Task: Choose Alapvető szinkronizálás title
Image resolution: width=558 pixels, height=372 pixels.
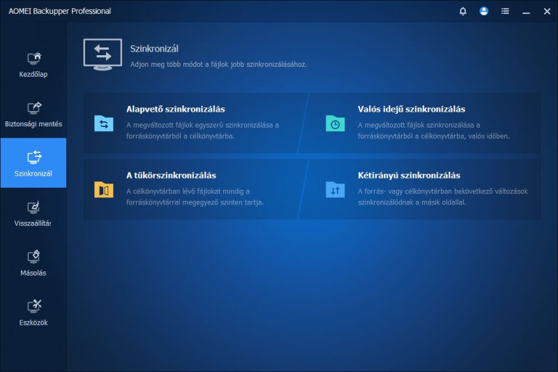Action: click(x=176, y=110)
